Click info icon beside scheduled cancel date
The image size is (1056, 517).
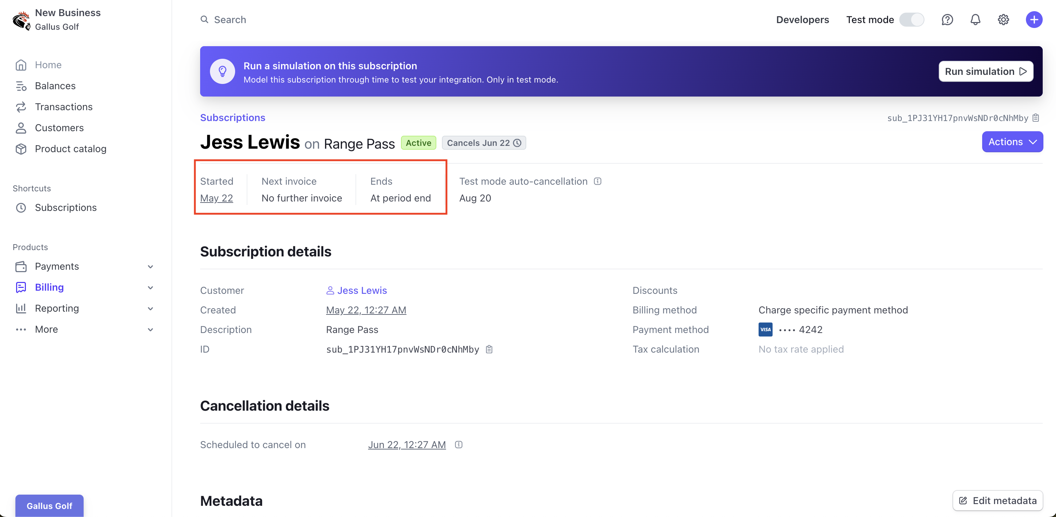[459, 445]
